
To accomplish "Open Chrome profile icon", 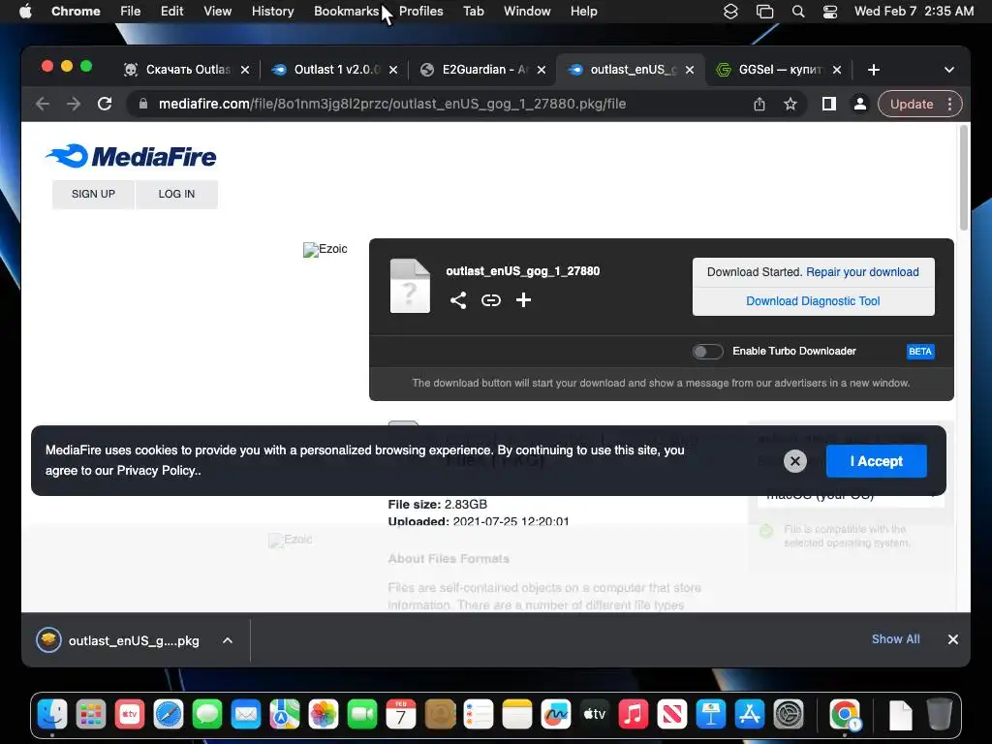I will pyautogui.click(x=860, y=104).
